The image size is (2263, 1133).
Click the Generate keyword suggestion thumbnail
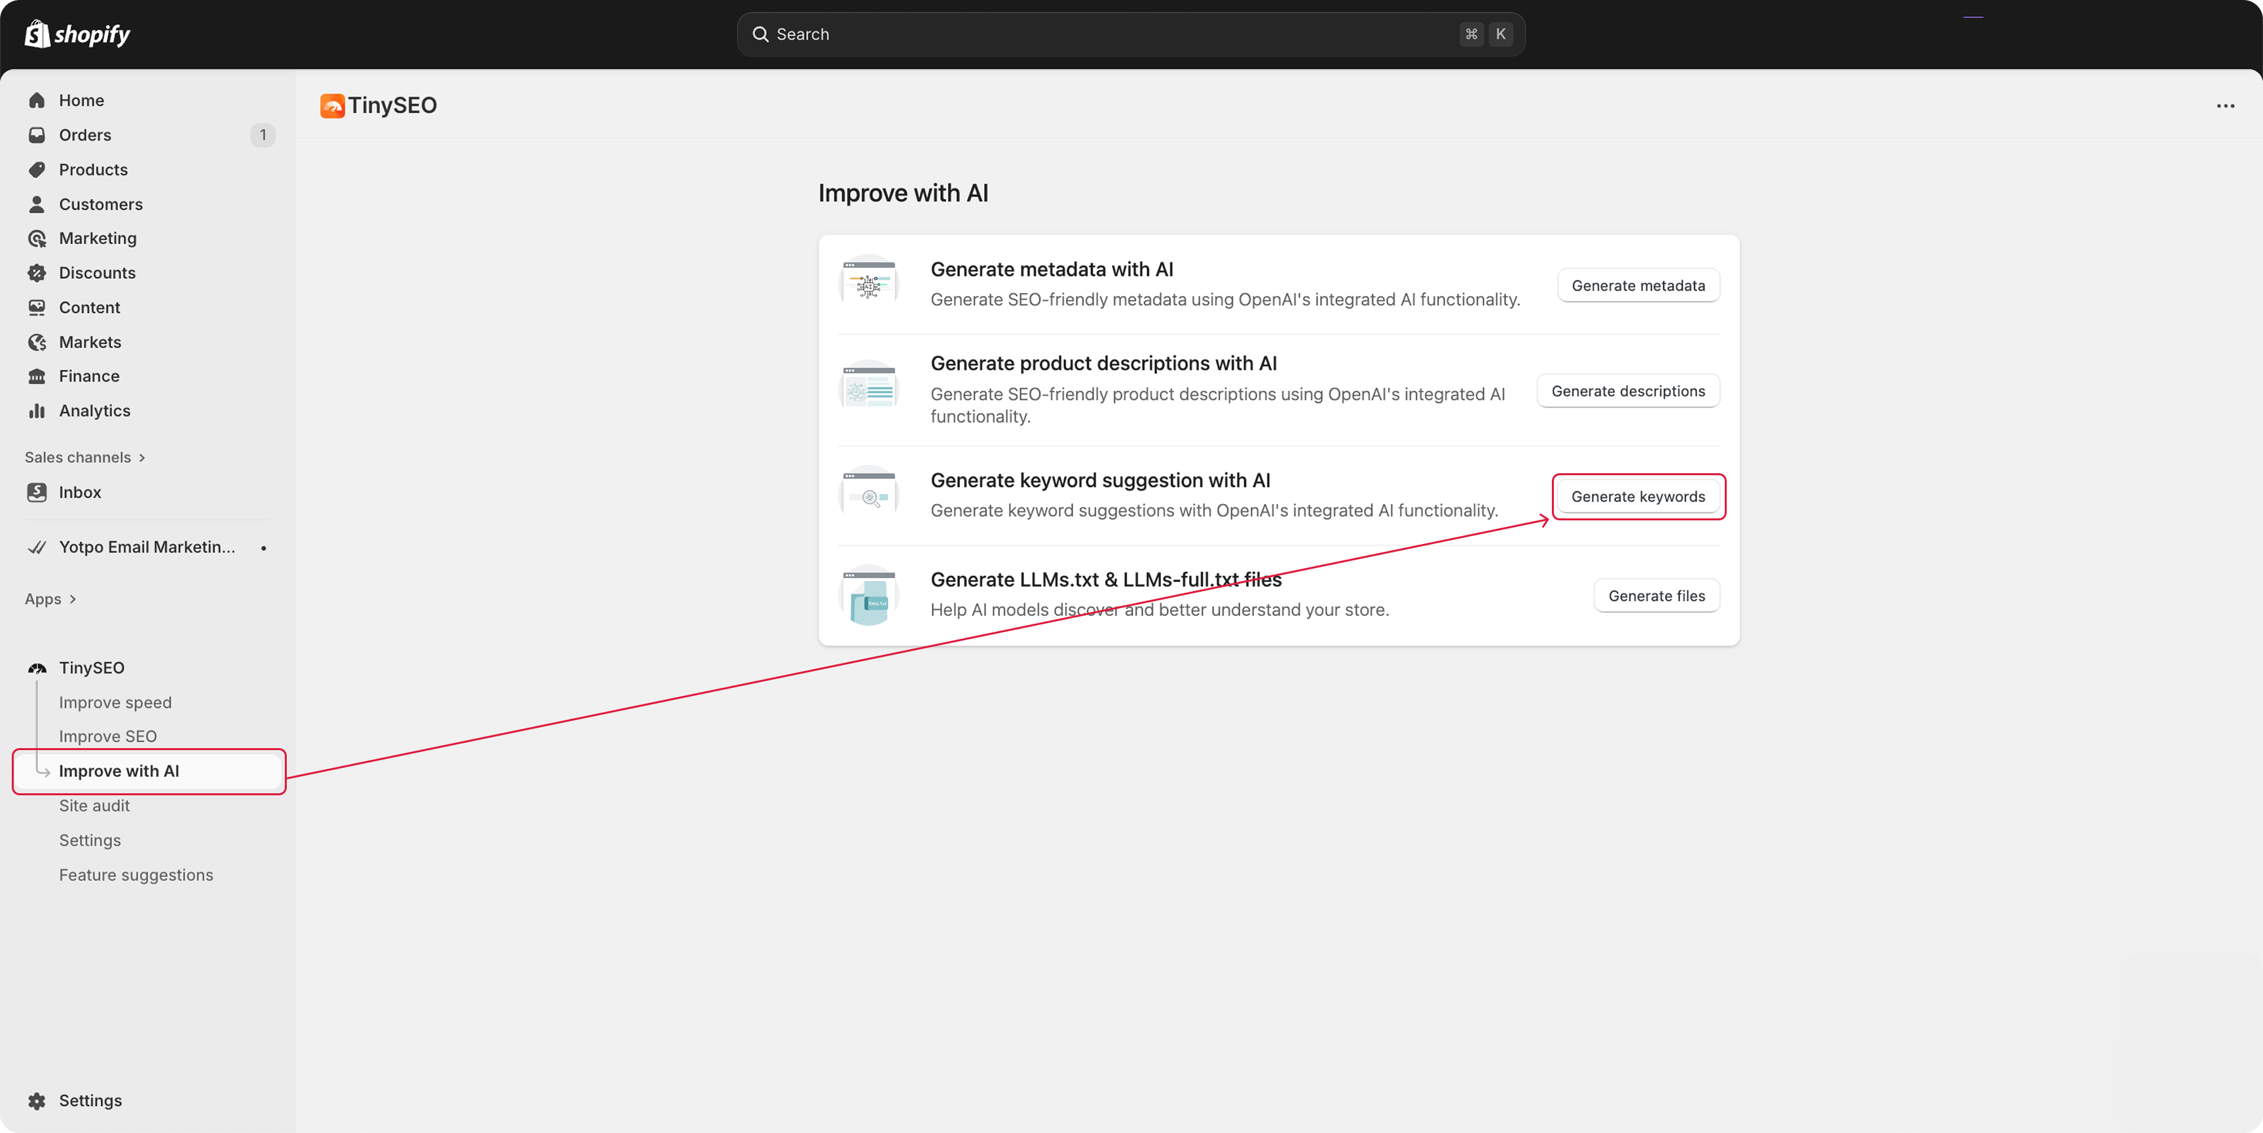point(869,495)
